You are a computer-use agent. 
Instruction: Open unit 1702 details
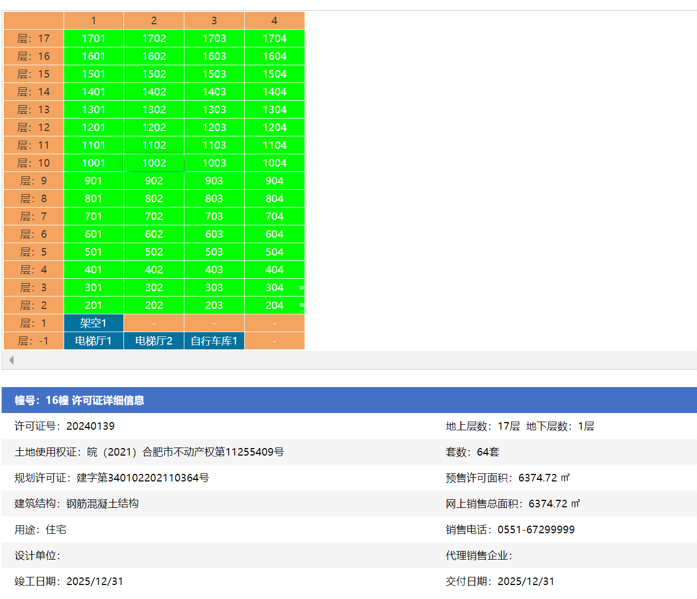[x=154, y=38]
